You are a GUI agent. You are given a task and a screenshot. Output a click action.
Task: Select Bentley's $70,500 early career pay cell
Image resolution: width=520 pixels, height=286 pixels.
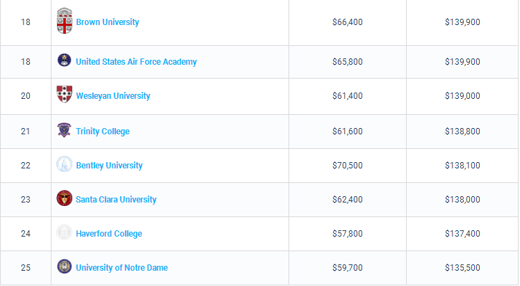point(348,166)
